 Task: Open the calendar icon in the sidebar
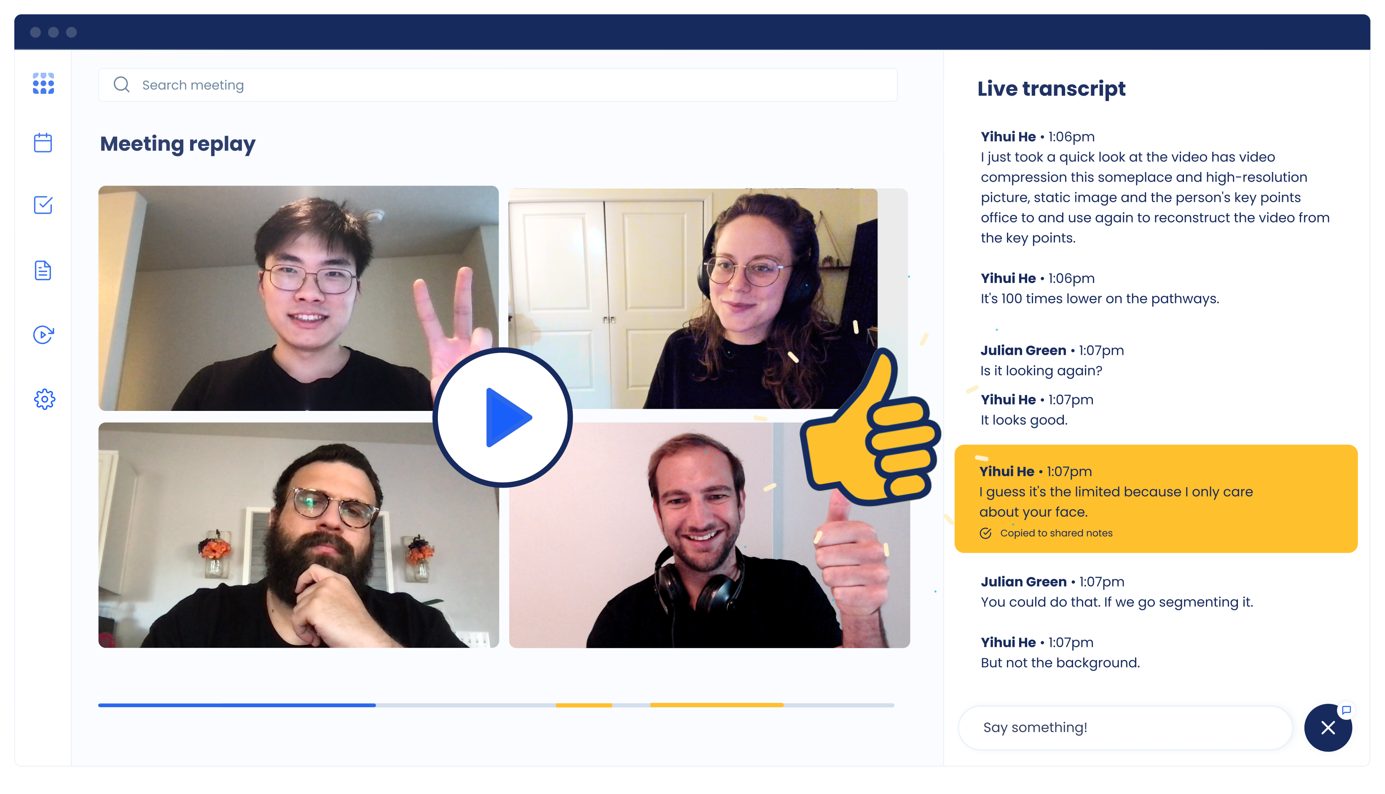pyautogui.click(x=43, y=143)
